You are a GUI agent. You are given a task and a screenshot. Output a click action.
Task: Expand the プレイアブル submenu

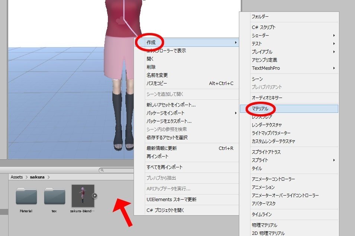[x=289, y=52]
